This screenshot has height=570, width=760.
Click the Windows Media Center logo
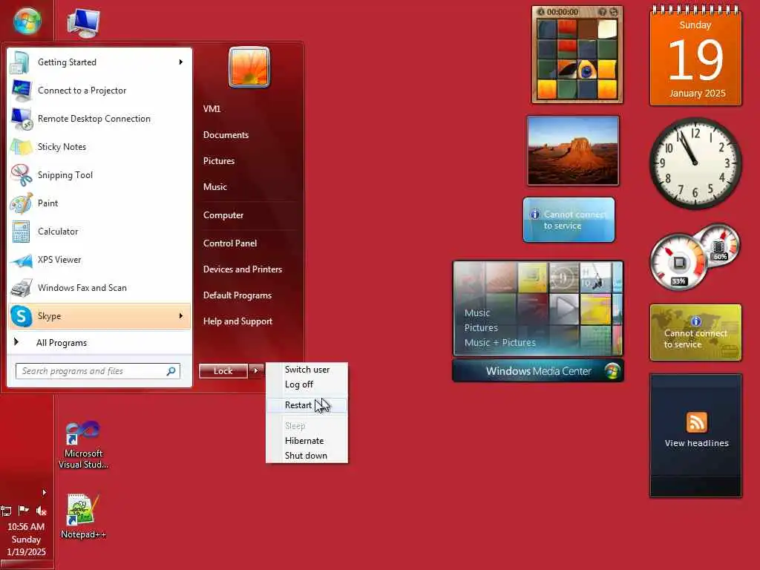[612, 371]
